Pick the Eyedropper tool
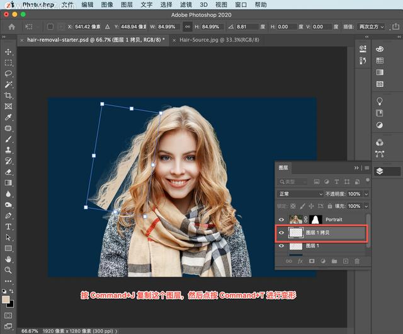 coord(8,117)
